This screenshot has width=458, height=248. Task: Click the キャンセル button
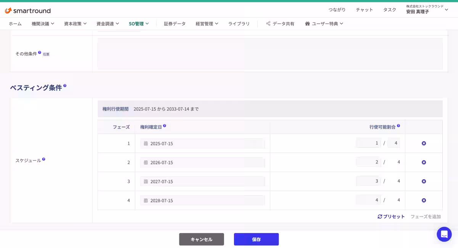coord(202,239)
